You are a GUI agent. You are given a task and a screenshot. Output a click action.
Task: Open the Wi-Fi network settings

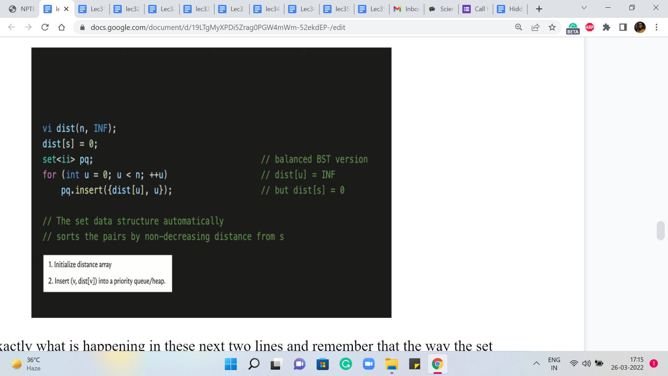(574, 364)
